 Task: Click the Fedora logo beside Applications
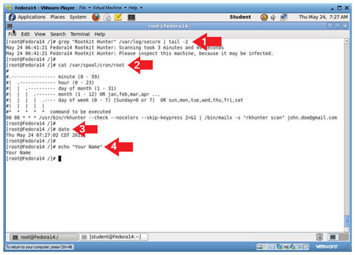coord(12,17)
